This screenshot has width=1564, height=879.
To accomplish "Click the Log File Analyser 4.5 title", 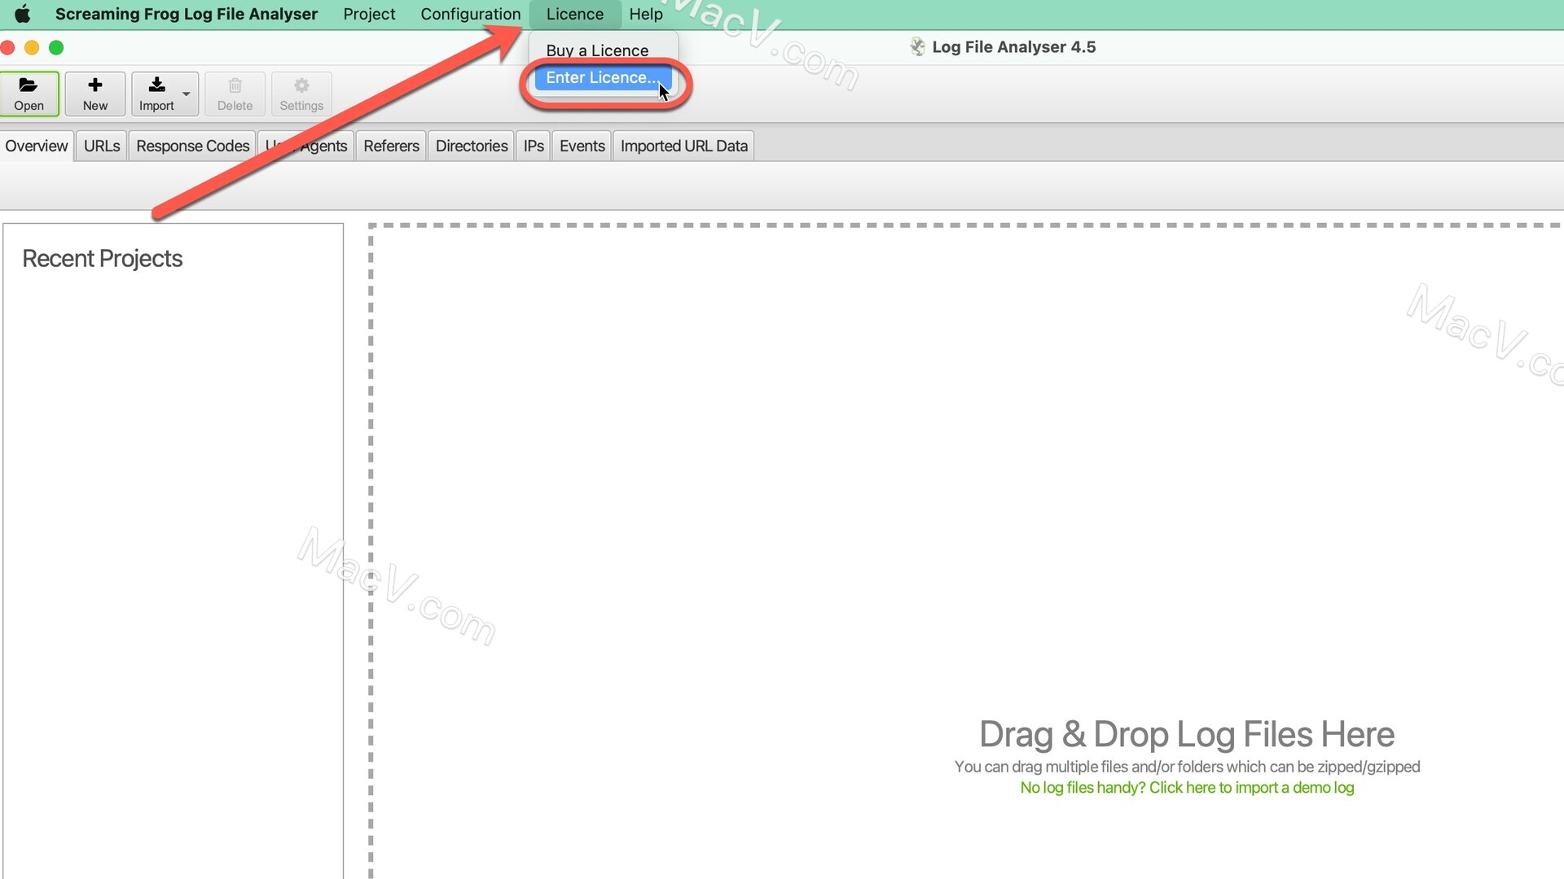I will [1014, 47].
